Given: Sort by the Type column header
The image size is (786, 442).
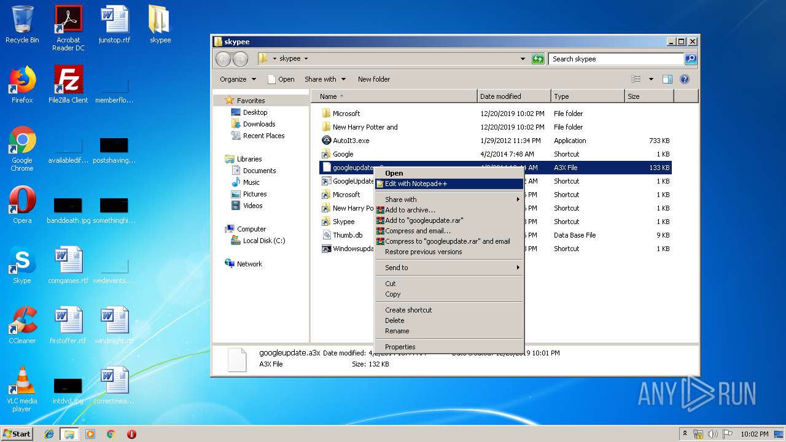Looking at the screenshot, I should [x=588, y=96].
